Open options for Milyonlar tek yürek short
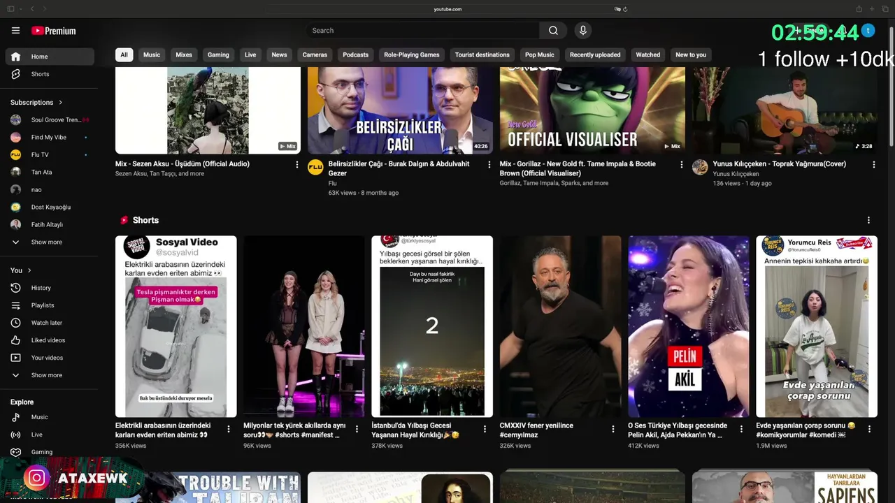Image resolution: width=895 pixels, height=503 pixels. pyautogui.click(x=357, y=429)
